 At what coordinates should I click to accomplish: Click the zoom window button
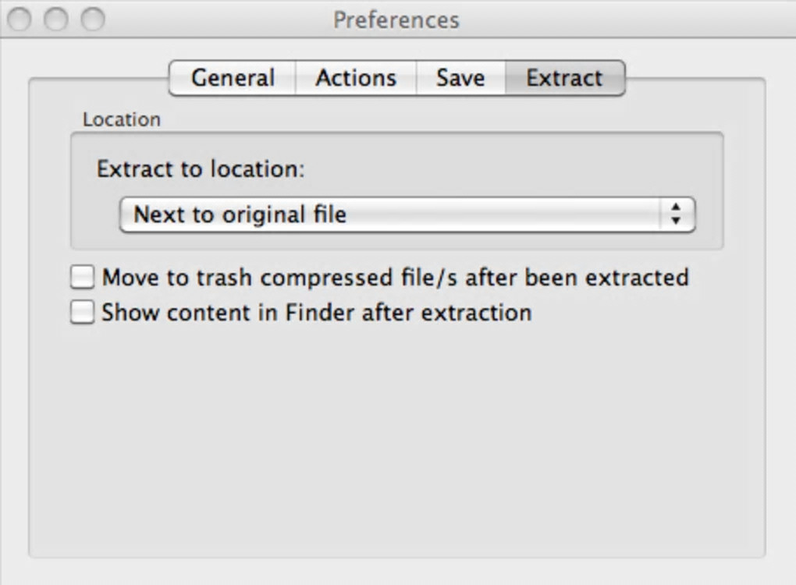pos(93,19)
